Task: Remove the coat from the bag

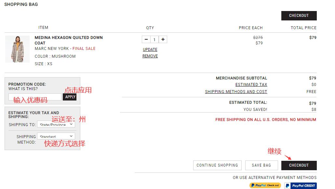Action: click(150, 56)
